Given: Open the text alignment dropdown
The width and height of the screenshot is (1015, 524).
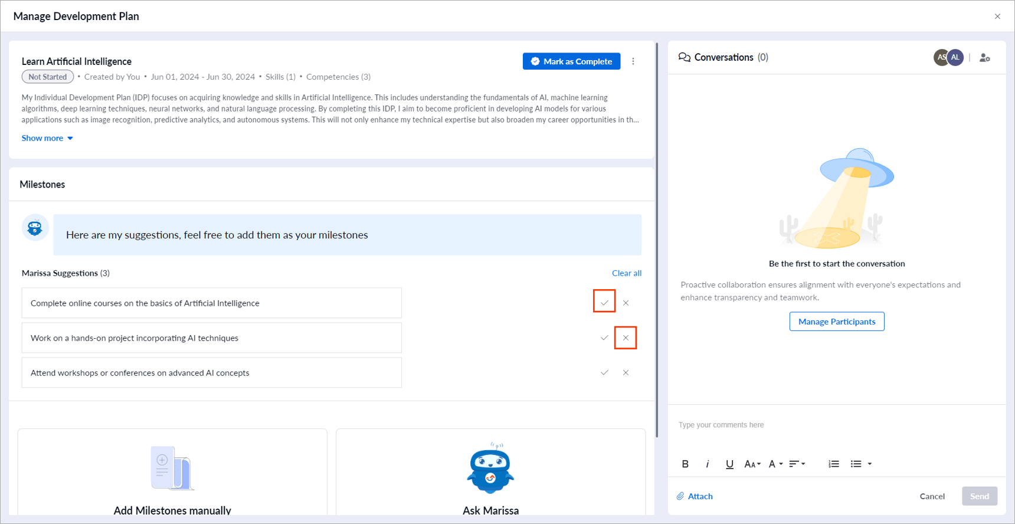Looking at the screenshot, I should click(797, 464).
